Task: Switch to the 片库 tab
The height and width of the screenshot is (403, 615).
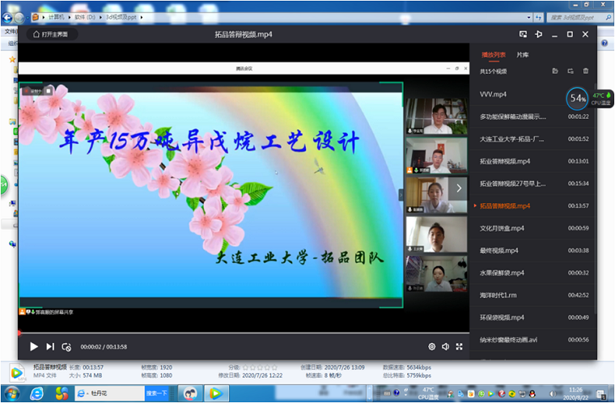Action: (523, 55)
